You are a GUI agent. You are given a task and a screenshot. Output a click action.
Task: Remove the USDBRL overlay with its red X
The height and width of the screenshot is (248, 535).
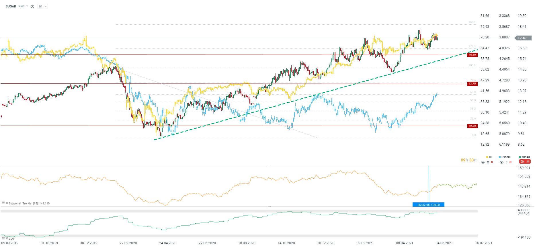(x=510, y=162)
